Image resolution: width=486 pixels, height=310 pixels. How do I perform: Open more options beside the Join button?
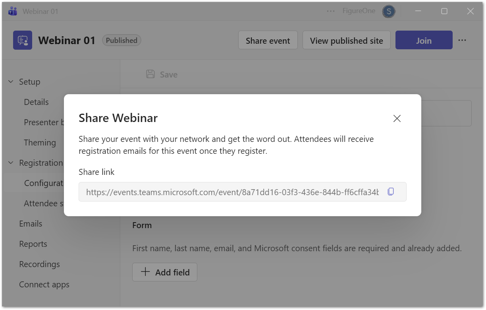462,40
